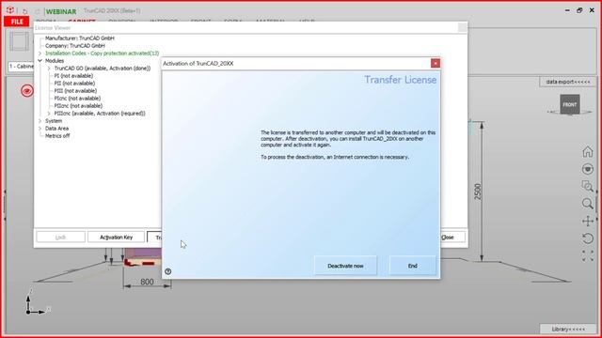This screenshot has height=338, width=602.
Task: Select the Company: TrunCAD GmbH row
Action: coord(75,46)
